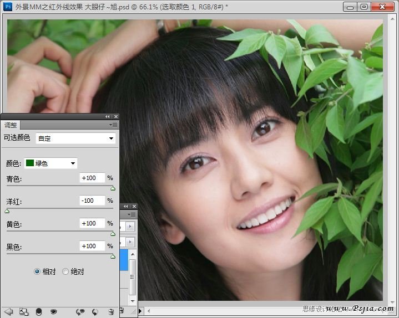Return to adjustment list with back arrow
This screenshot has width=399, height=318.
pyautogui.click(x=9, y=311)
